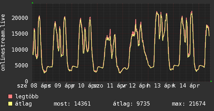Click the 0 Y-axis tick label

[26, 81]
